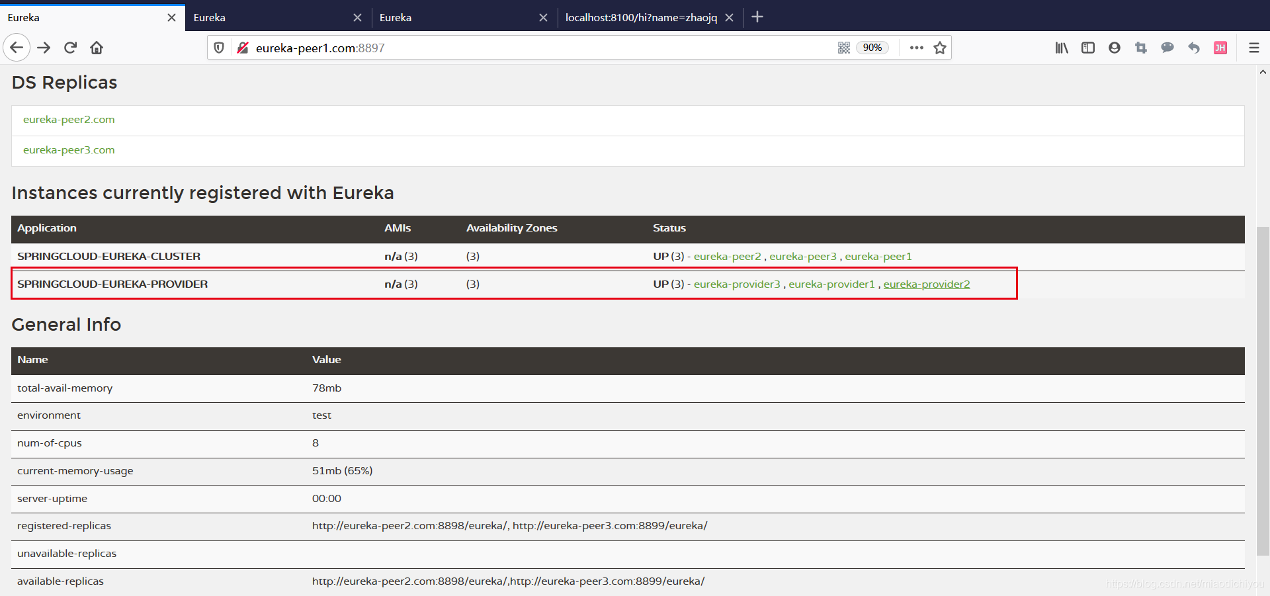Click the Status column header
The image size is (1270, 596).
tap(669, 228)
